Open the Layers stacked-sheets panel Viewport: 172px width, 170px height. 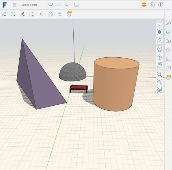click(x=168, y=32)
